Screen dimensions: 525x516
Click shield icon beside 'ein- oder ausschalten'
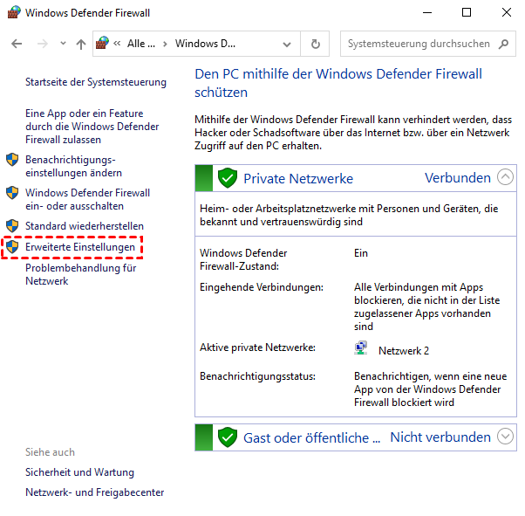[x=12, y=193]
